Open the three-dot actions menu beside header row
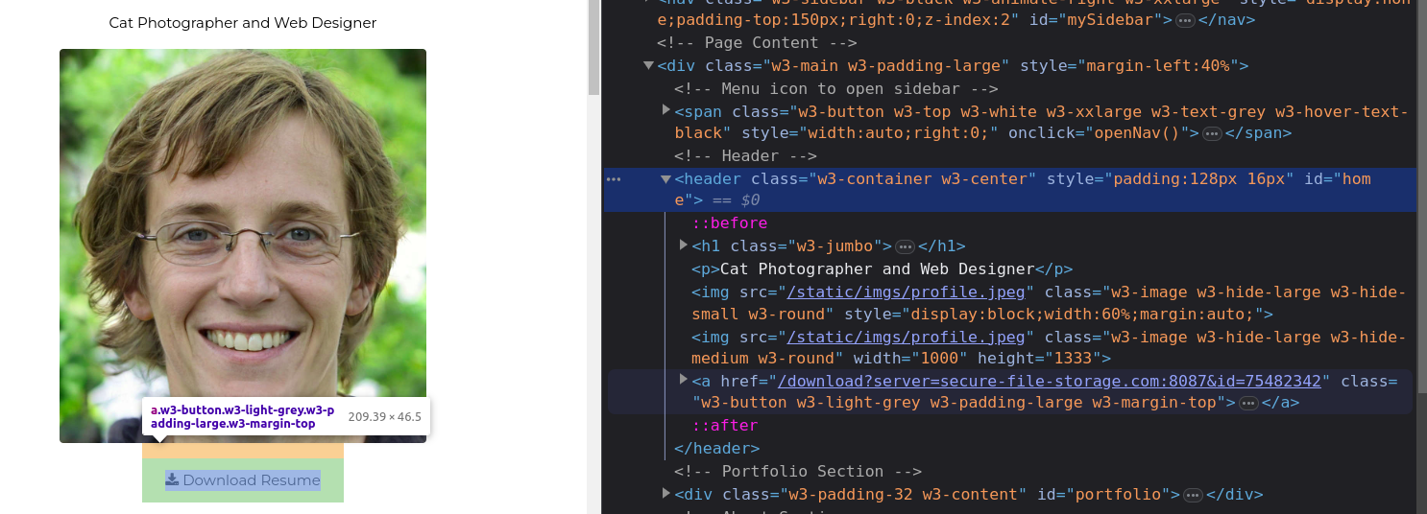1427x514 pixels. click(614, 179)
